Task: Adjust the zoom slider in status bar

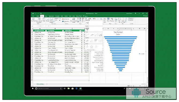Action: tap(140, 86)
